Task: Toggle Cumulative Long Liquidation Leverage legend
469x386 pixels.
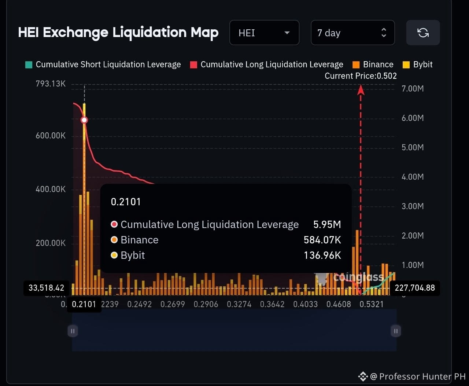Action: point(267,65)
